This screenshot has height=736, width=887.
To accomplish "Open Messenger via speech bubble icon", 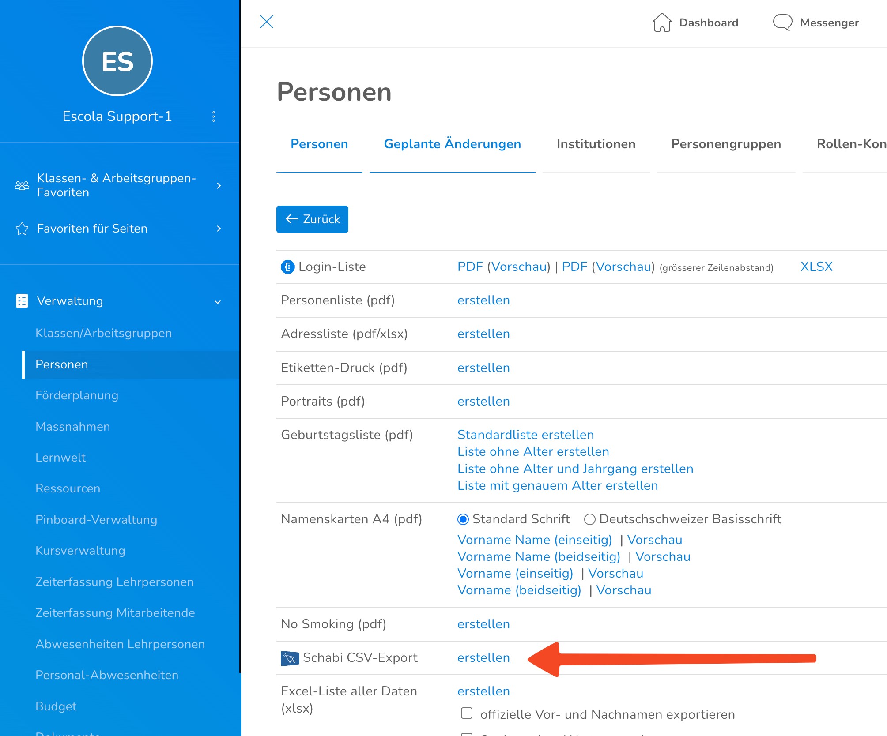I will pos(782,23).
